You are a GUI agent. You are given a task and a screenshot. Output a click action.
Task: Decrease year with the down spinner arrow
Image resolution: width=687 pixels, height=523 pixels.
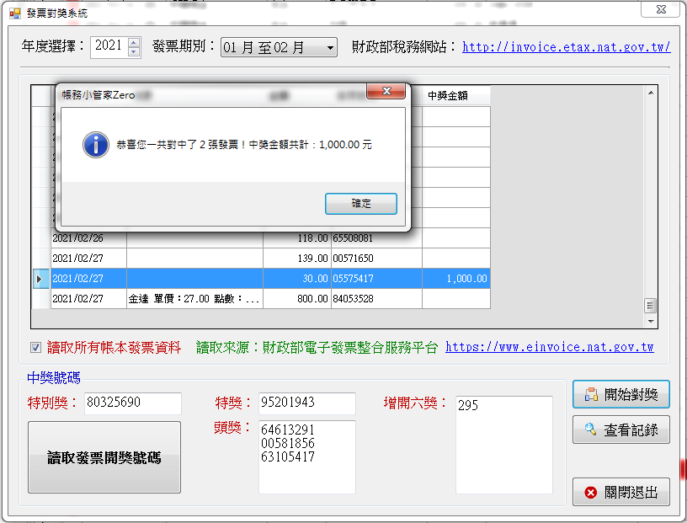pos(133,51)
